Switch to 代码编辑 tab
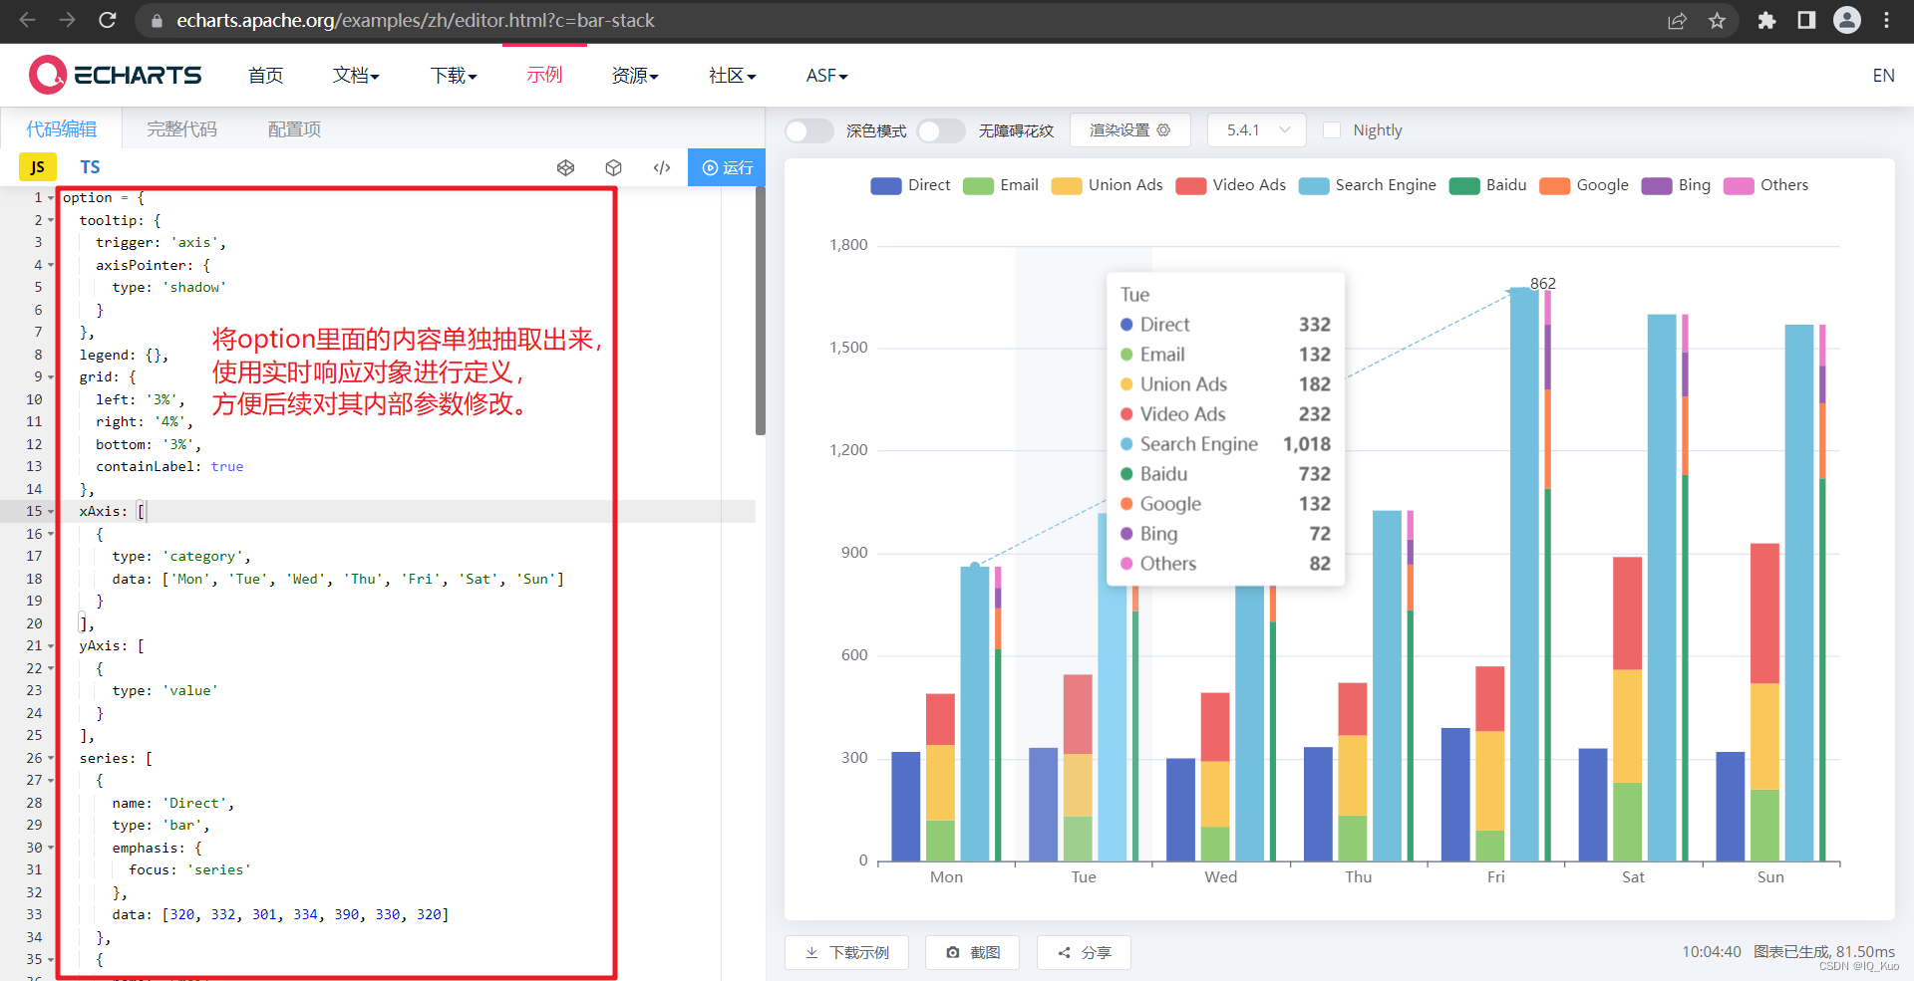Viewport: 1914px width, 981px height. coord(61,129)
